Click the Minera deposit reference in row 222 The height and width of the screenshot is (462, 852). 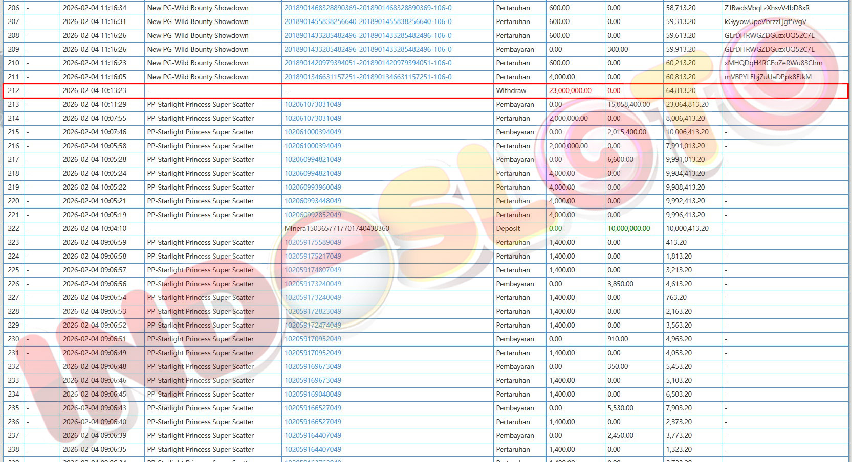pos(337,229)
